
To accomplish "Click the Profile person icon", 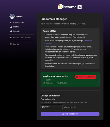I will click(11, 27).
